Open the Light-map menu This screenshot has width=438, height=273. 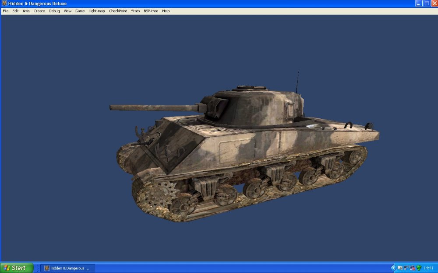click(x=96, y=11)
